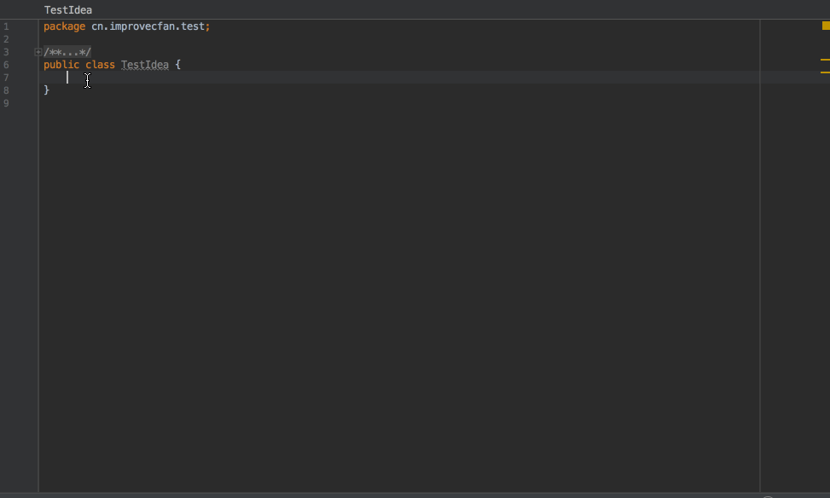Place cursor on the public keyword
The image size is (830, 498).
click(x=61, y=65)
